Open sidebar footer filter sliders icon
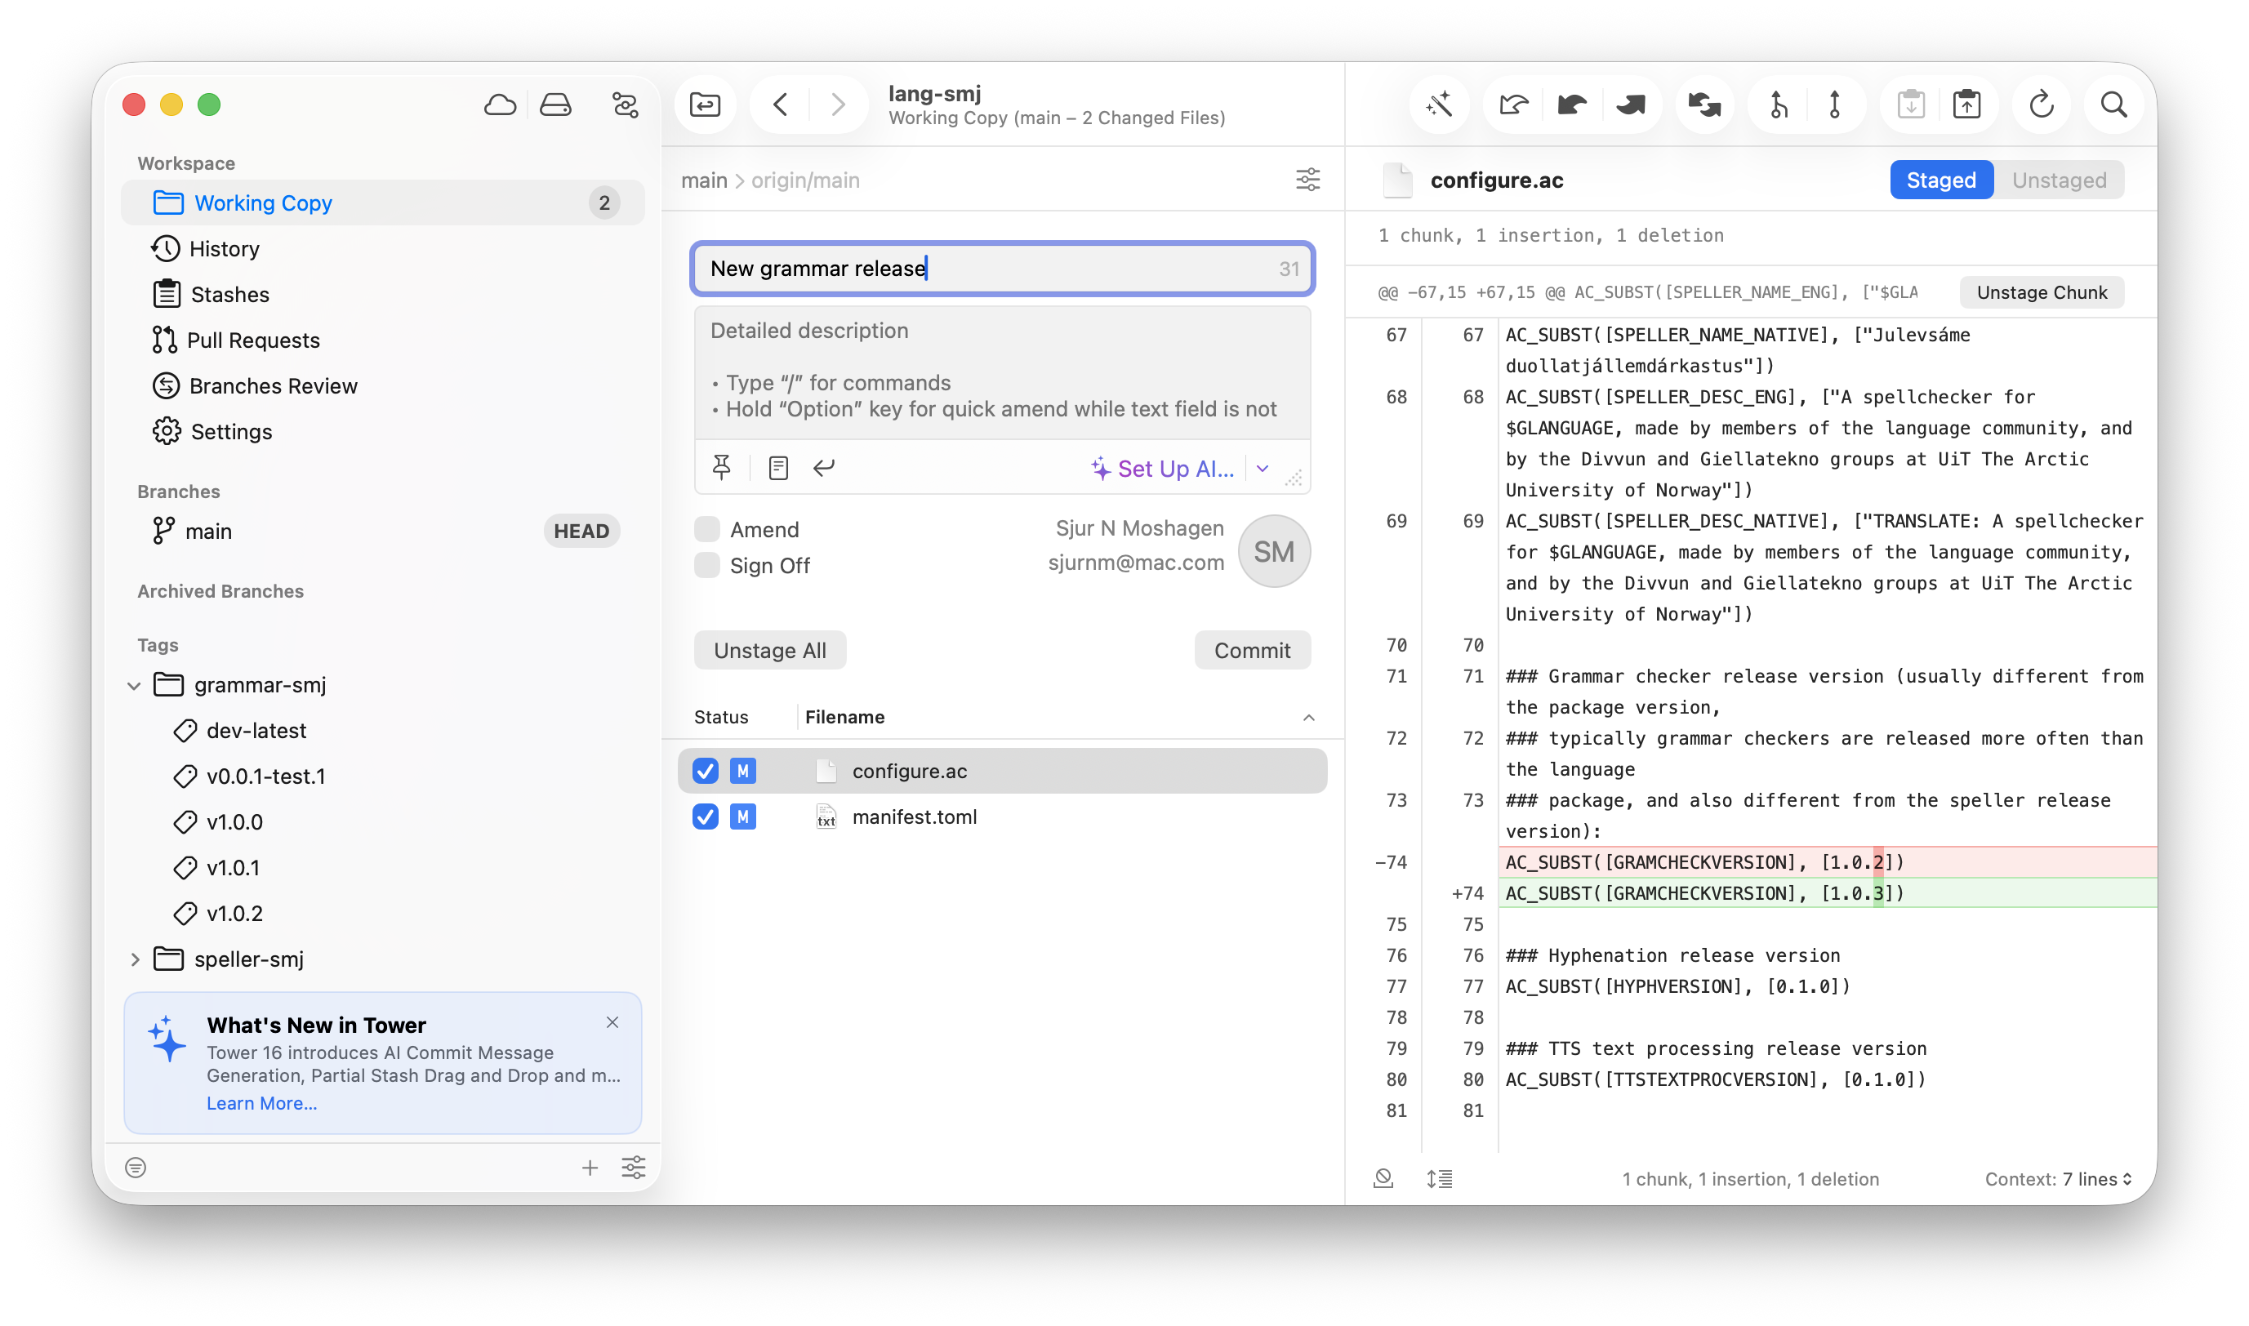 [x=634, y=1168]
